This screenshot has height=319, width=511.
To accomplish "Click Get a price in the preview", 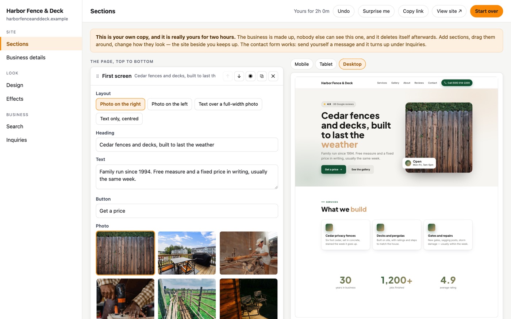I will click(334, 170).
